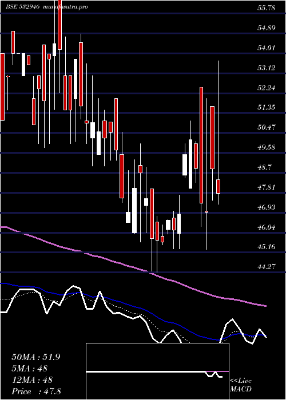Click the 54.01 price axis label
Screen dimensions: 286x400
pyautogui.click(x=266, y=47)
